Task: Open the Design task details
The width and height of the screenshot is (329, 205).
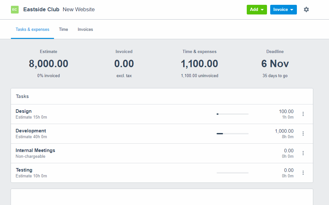Action: click(x=23, y=111)
